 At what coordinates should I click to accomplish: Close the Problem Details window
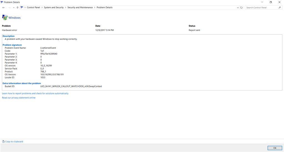pyautogui.click(x=279, y=2)
